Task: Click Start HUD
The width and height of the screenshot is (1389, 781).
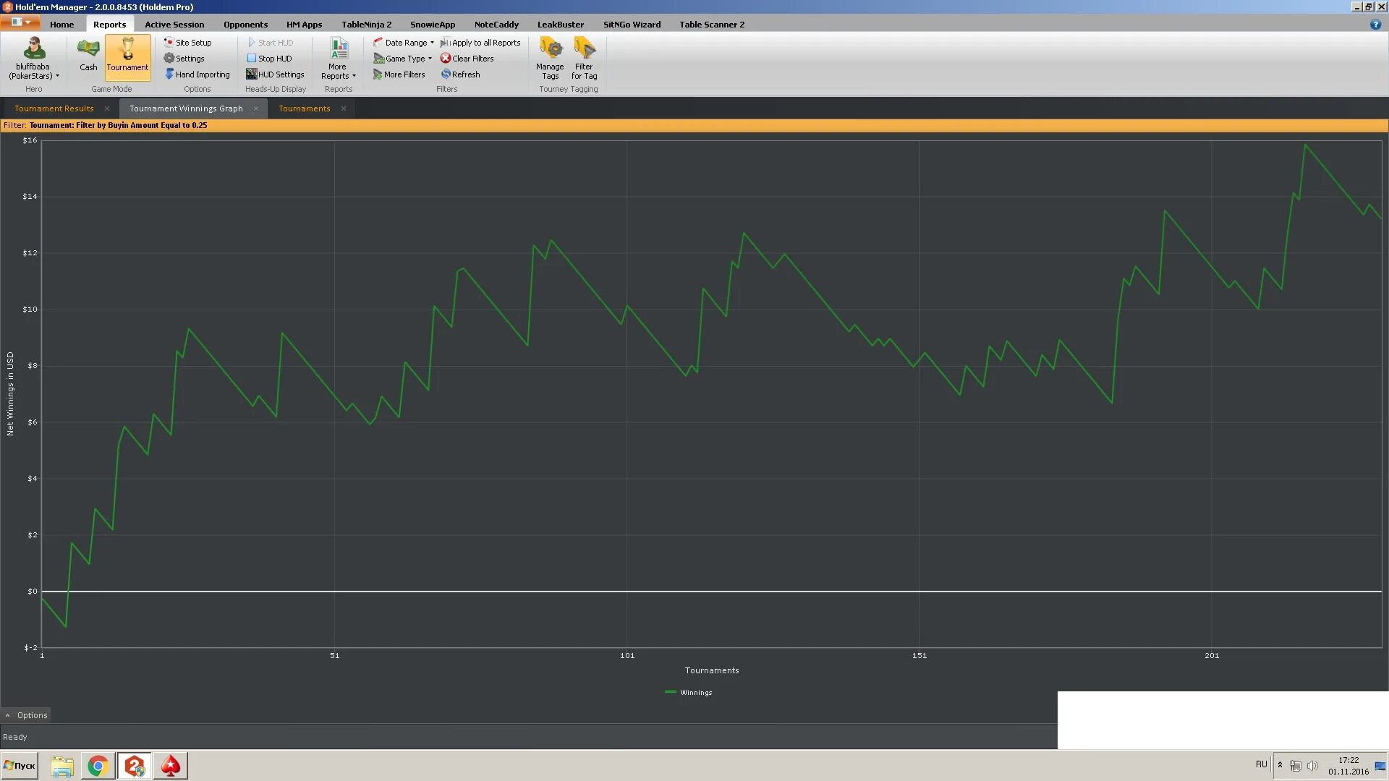Action: [x=270, y=43]
